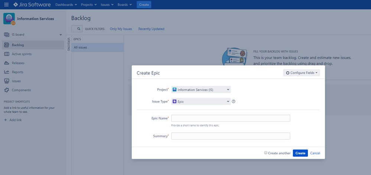This screenshot has height=175, width=371.
Task: Open the Issues dropdown in top bar
Action: pyautogui.click(x=107, y=4)
